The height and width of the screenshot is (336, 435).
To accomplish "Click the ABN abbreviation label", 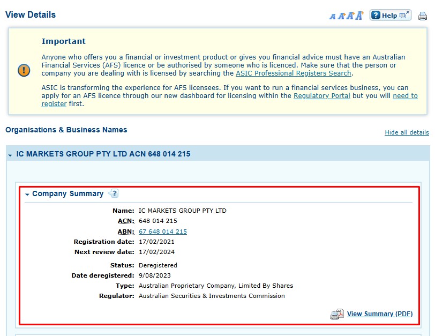I will click(126, 232).
